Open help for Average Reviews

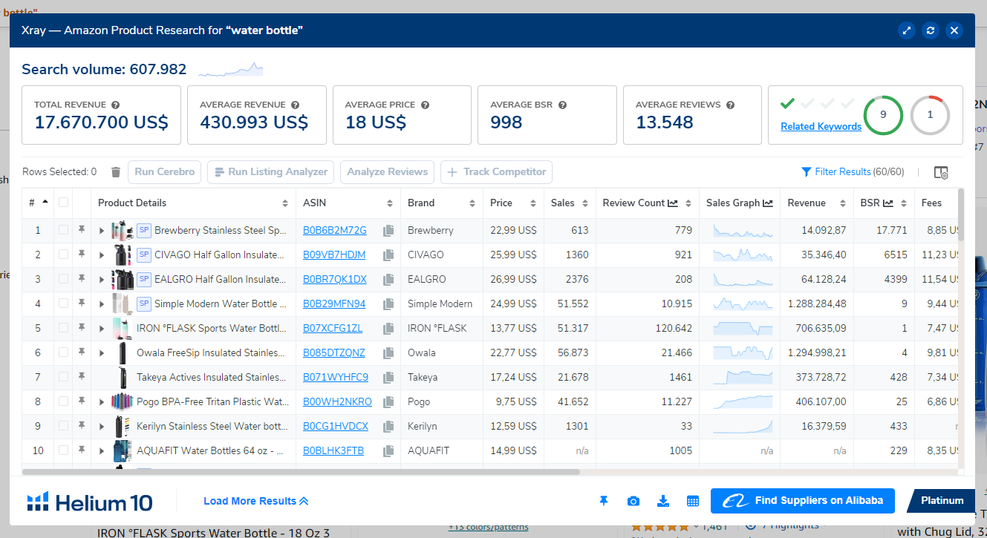(x=730, y=105)
